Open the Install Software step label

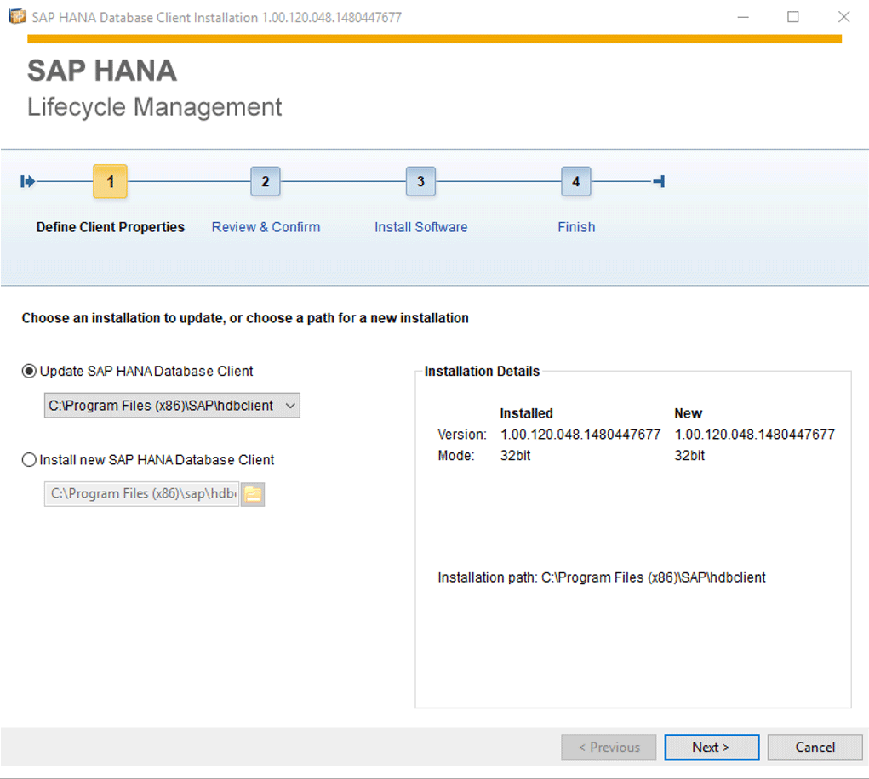click(x=421, y=227)
